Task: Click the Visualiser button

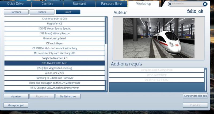Action: coord(16,96)
